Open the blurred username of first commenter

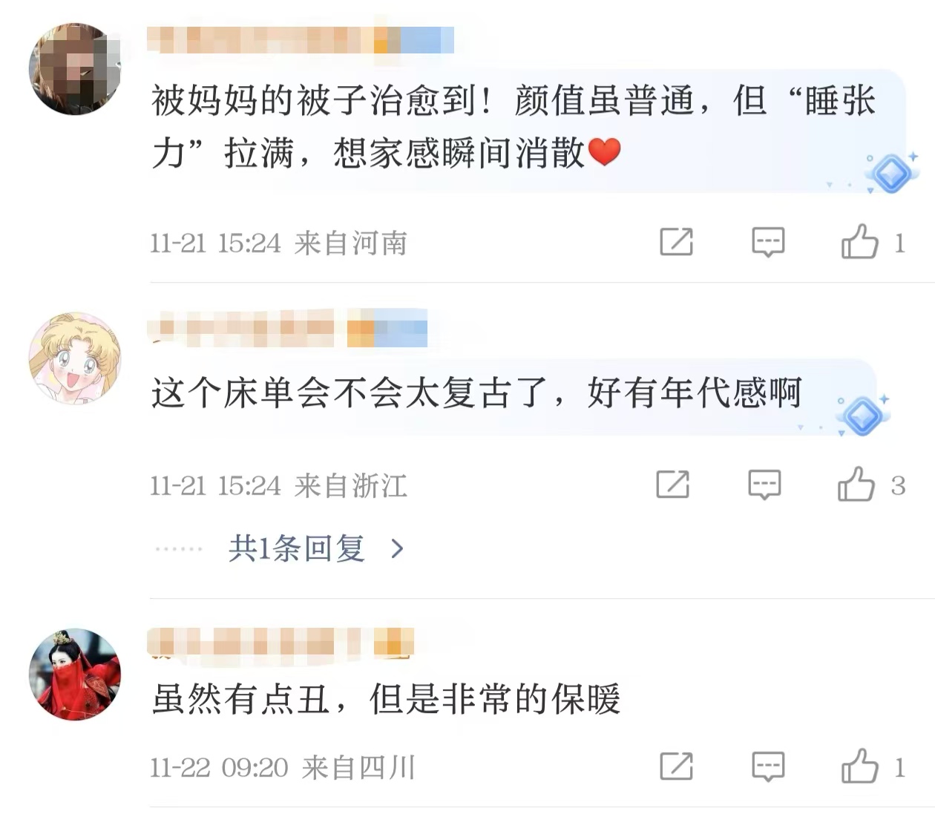click(301, 39)
